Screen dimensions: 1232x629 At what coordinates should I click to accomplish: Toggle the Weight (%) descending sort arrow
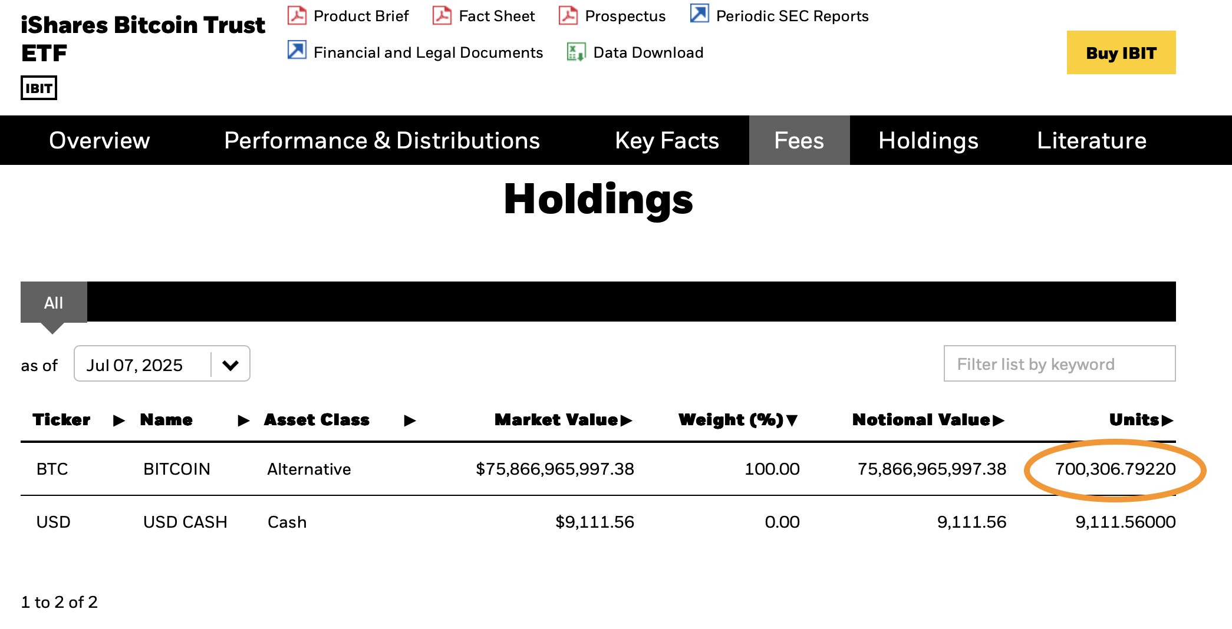[792, 421]
